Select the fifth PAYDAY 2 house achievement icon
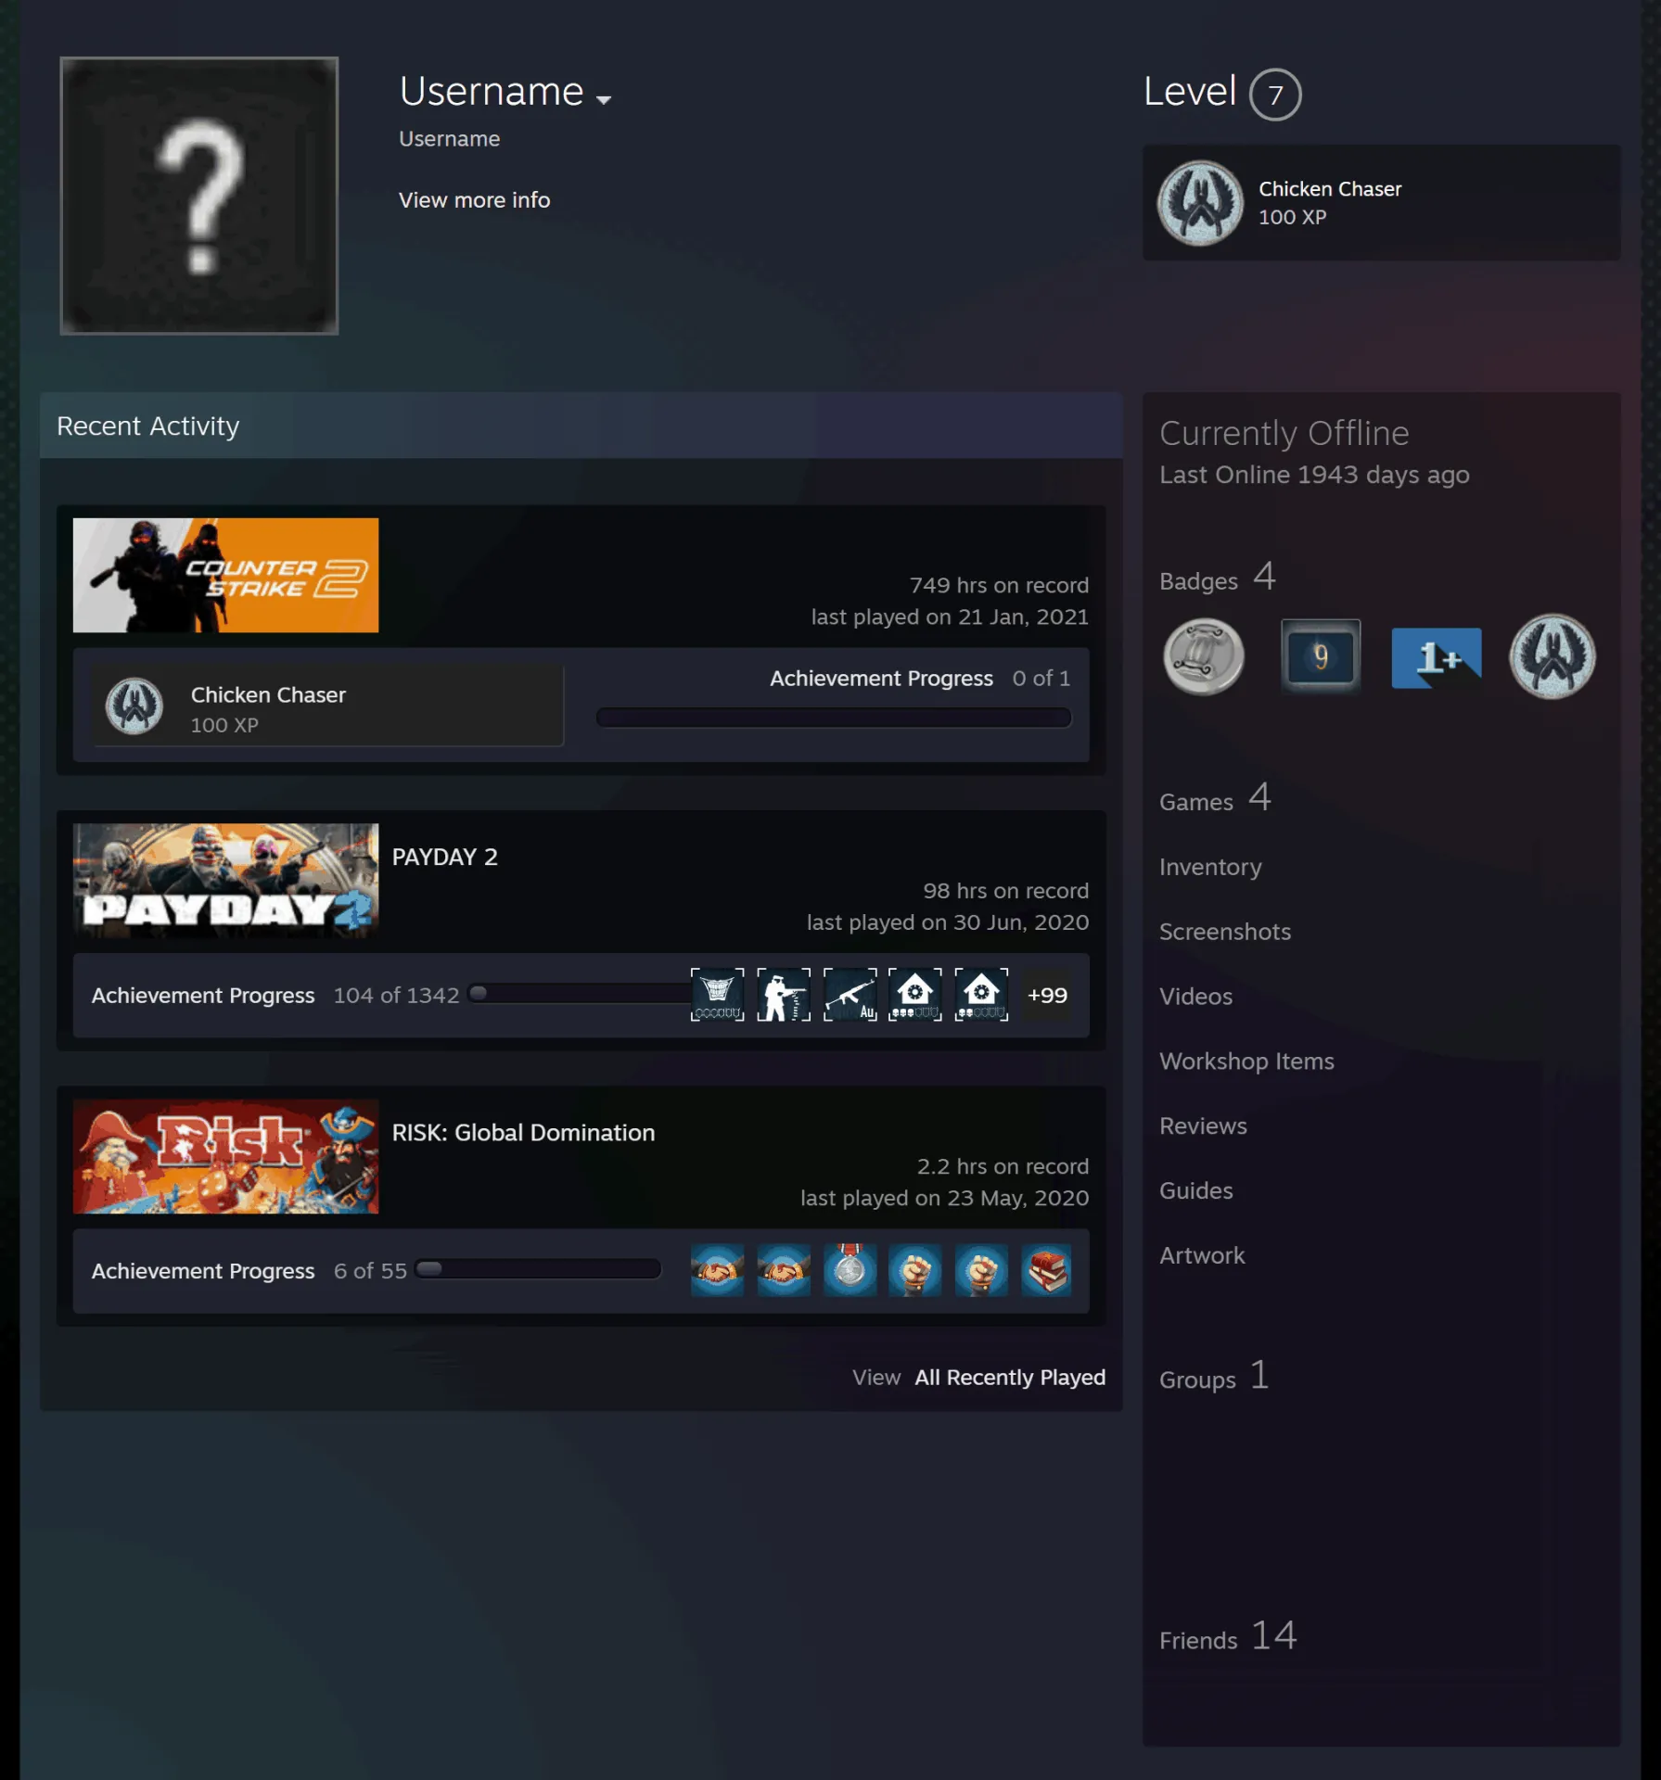Image resolution: width=1661 pixels, height=1780 pixels. (981, 995)
